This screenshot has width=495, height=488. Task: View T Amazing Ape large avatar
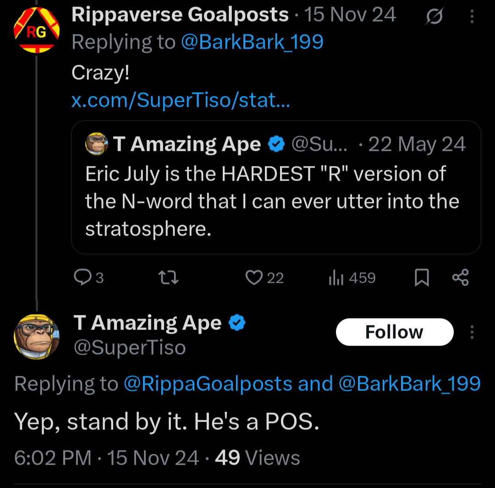tap(37, 337)
